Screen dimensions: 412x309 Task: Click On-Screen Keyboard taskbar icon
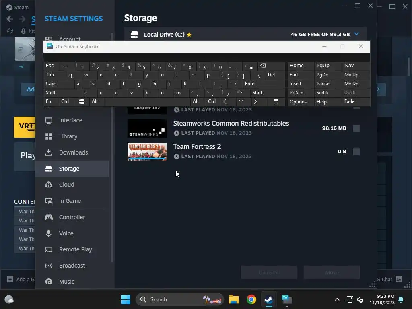(286, 299)
